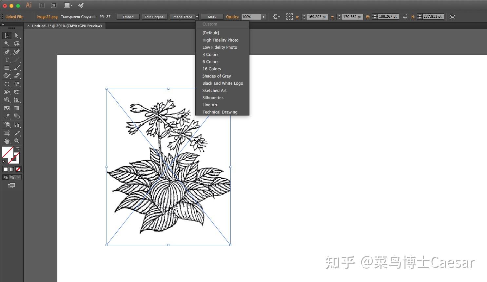Viewport: 487px width, 282px height.
Task: Pick the Magic Wand tool
Action: (7, 44)
